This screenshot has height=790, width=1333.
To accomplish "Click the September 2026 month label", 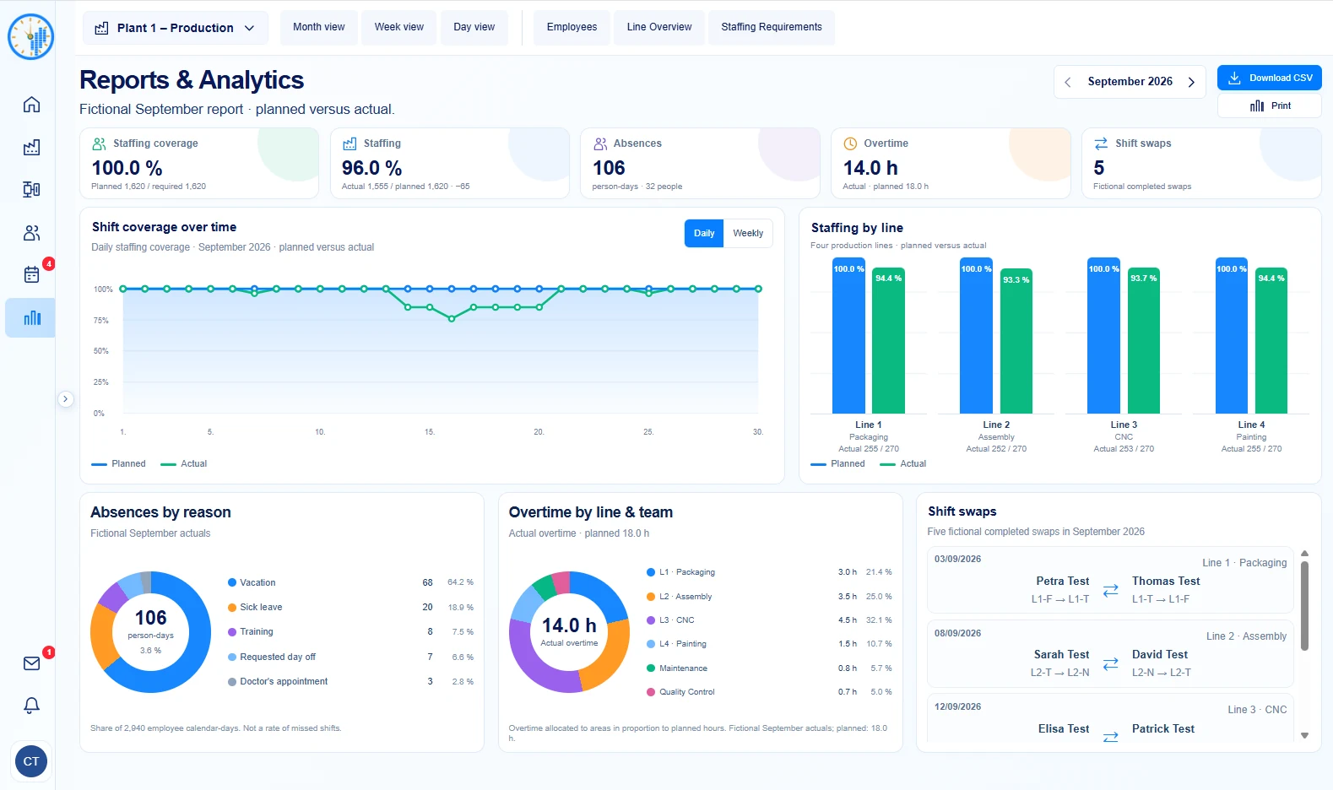I will click(1130, 82).
